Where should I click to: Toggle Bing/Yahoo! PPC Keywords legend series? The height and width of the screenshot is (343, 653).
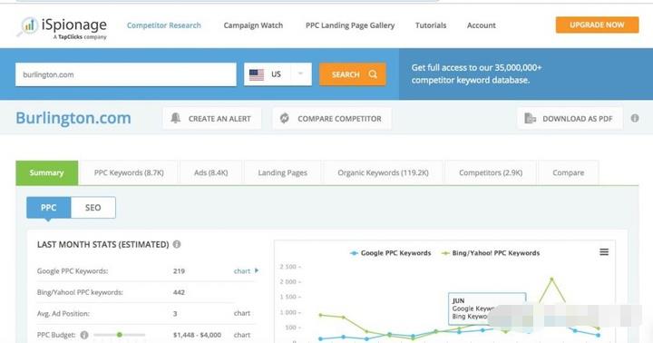coord(491,253)
